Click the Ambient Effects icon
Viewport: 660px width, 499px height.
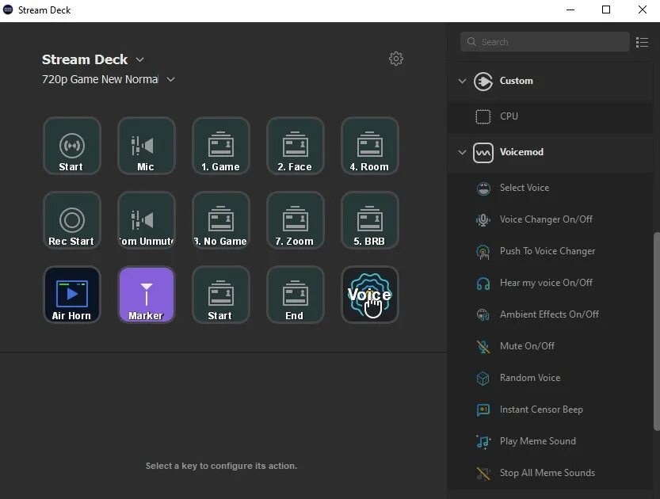(x=483, y=314)
